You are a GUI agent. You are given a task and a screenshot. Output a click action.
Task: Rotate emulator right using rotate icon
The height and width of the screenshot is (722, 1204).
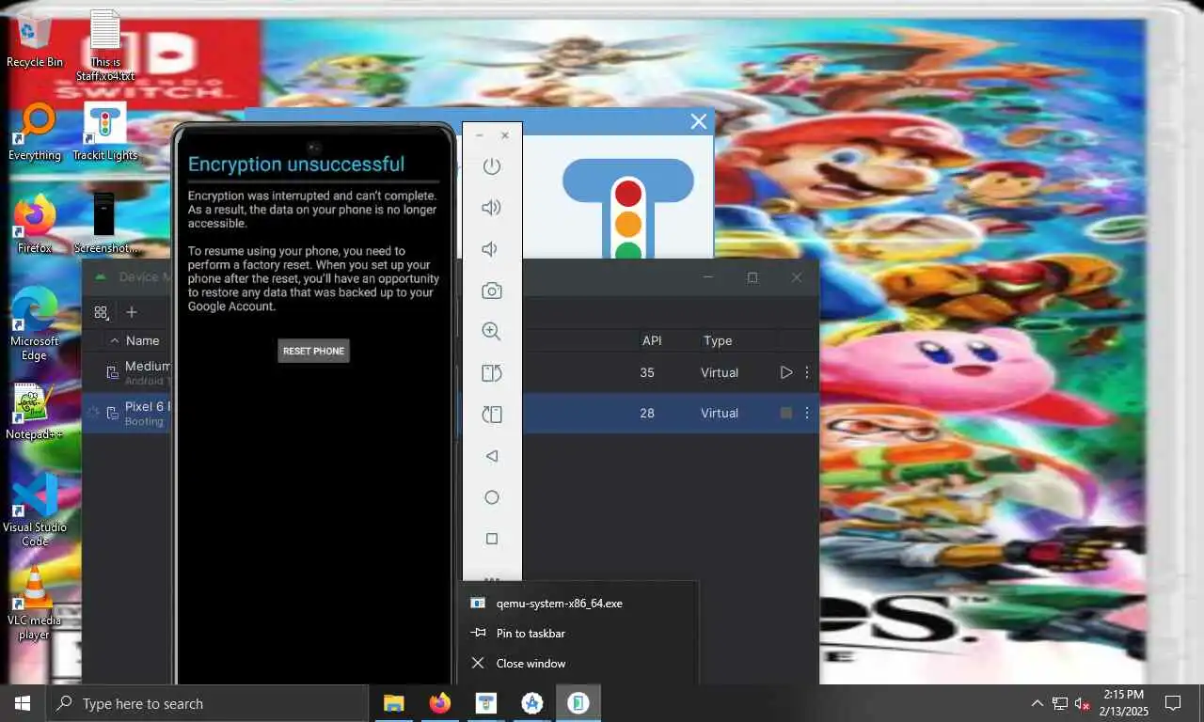tap(491, 415)
